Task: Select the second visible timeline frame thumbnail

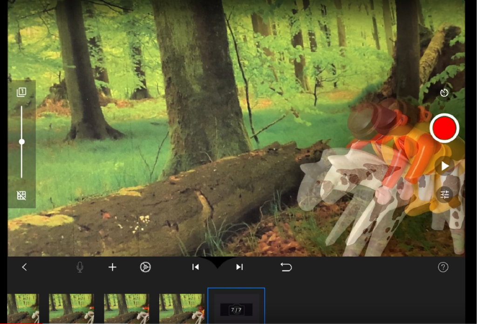Action: [x=71, y=308]
